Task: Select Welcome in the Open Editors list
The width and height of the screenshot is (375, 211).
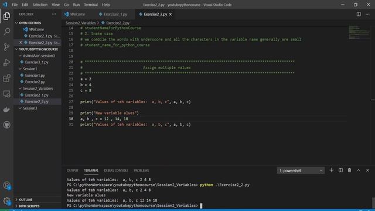Action: pos(36,29)
